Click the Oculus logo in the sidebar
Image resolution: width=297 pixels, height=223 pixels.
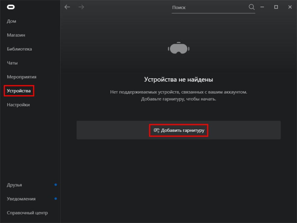click(x=11, y=7)
